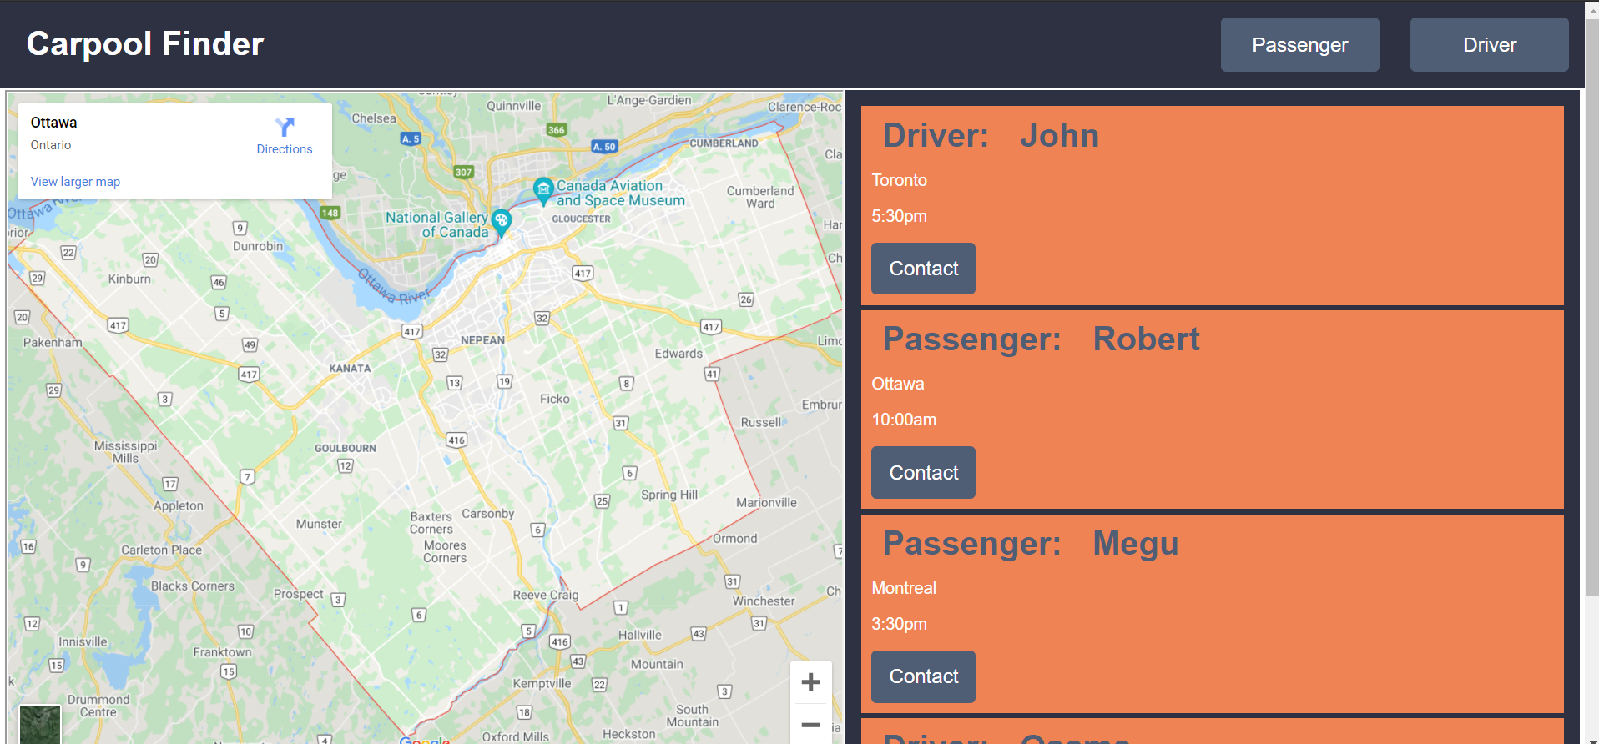This screenshot has height=744, width=1599.
Task: Click the NEPEAN label on map
Action: (x=482, y=340)
